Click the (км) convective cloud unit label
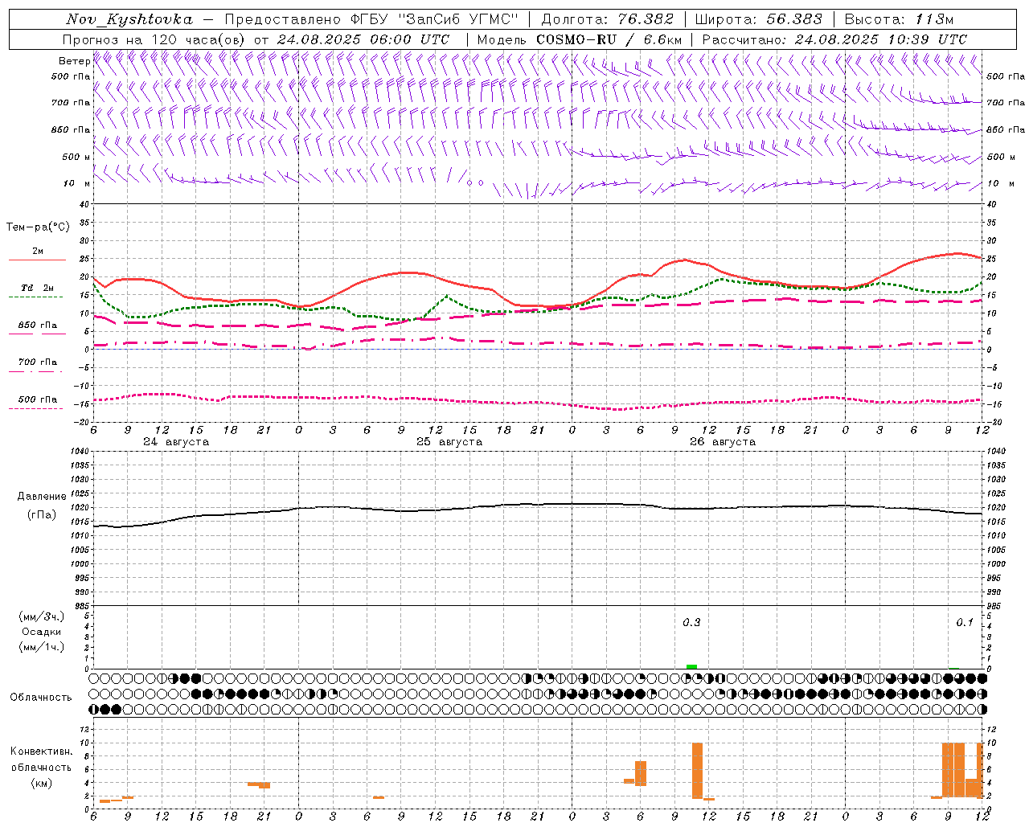Screen dimensions: 1029x823 tap(42, 783)
